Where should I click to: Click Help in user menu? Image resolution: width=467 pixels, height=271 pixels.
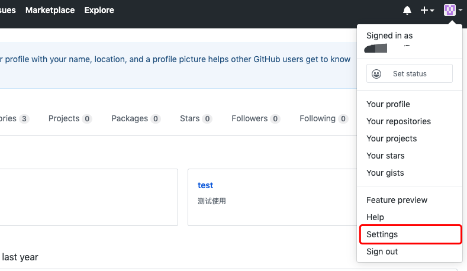coord(375,217)
